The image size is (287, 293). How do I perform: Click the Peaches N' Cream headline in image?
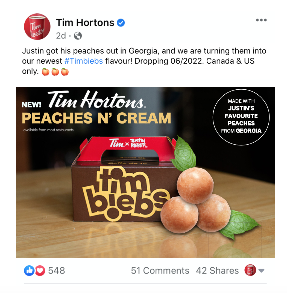96,118
